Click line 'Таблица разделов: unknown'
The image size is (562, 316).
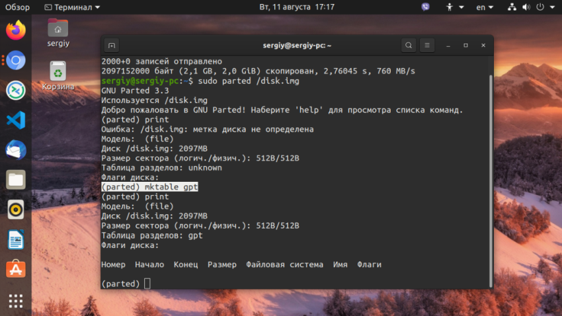point(161,168)
